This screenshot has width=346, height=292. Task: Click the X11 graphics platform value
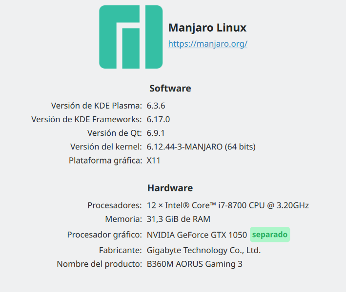[x=153, y=160]
